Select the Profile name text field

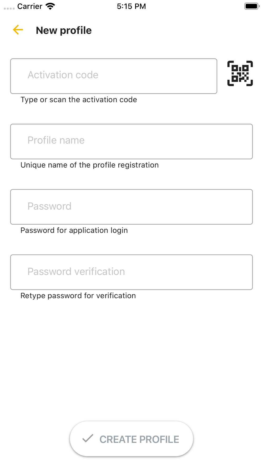point(131,142)
